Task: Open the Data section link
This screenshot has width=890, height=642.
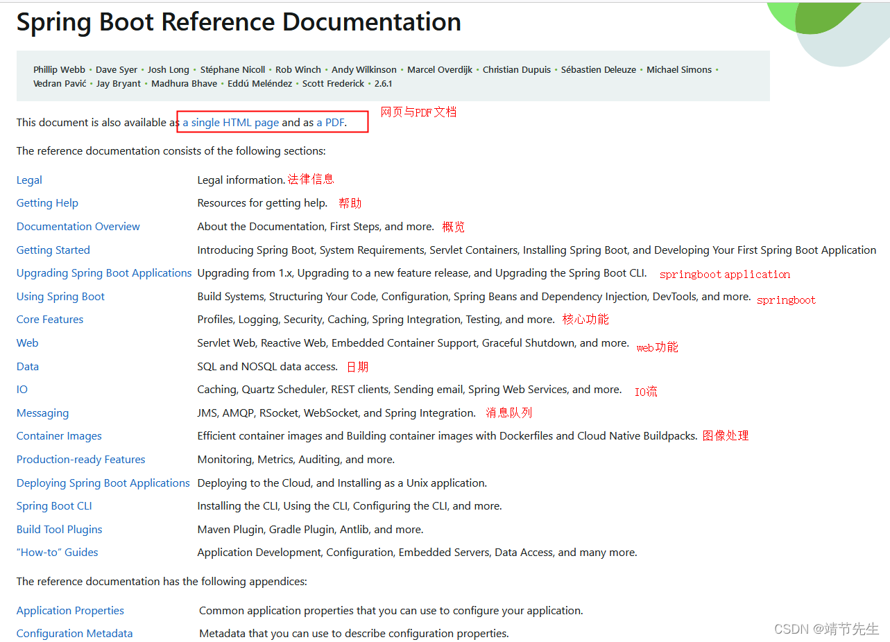Action: coord(28,367)
